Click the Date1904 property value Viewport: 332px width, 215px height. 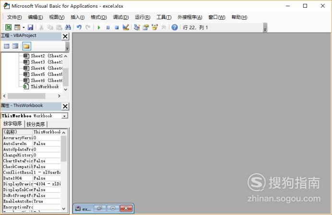(x=47, y=178)
